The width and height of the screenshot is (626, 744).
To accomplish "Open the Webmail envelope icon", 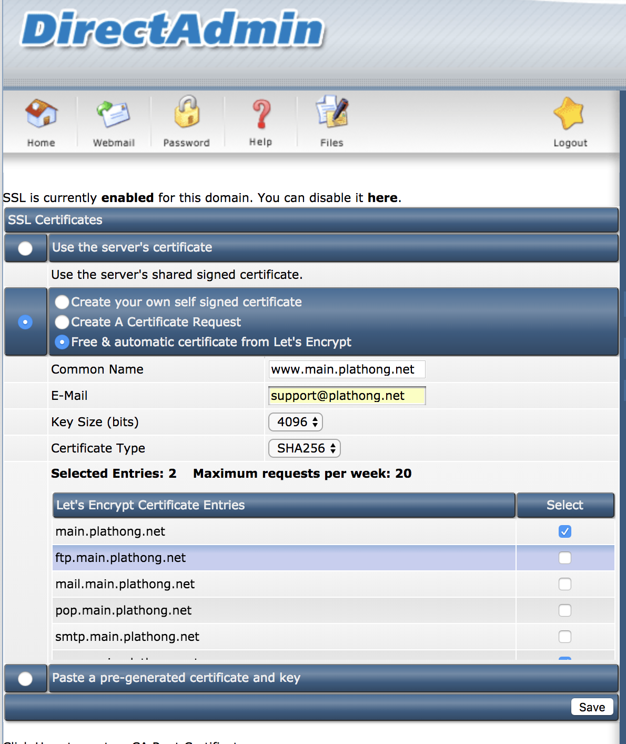I will click(113, 114).
